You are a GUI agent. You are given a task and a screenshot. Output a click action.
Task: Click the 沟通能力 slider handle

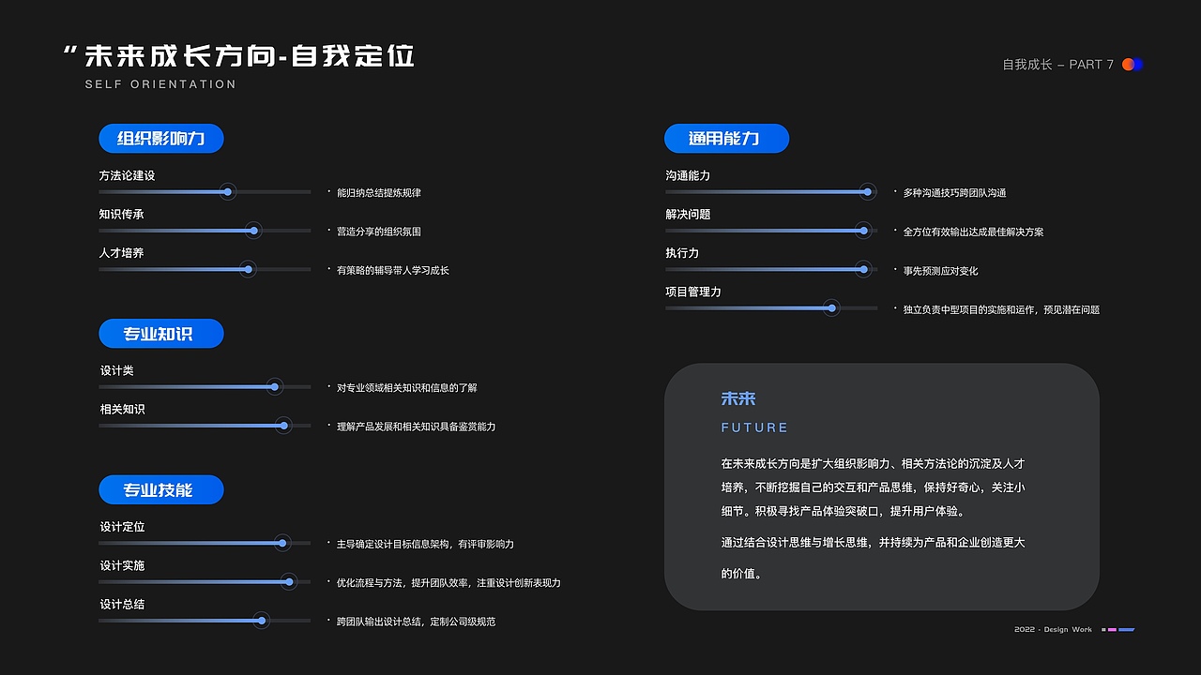[866, 191]
